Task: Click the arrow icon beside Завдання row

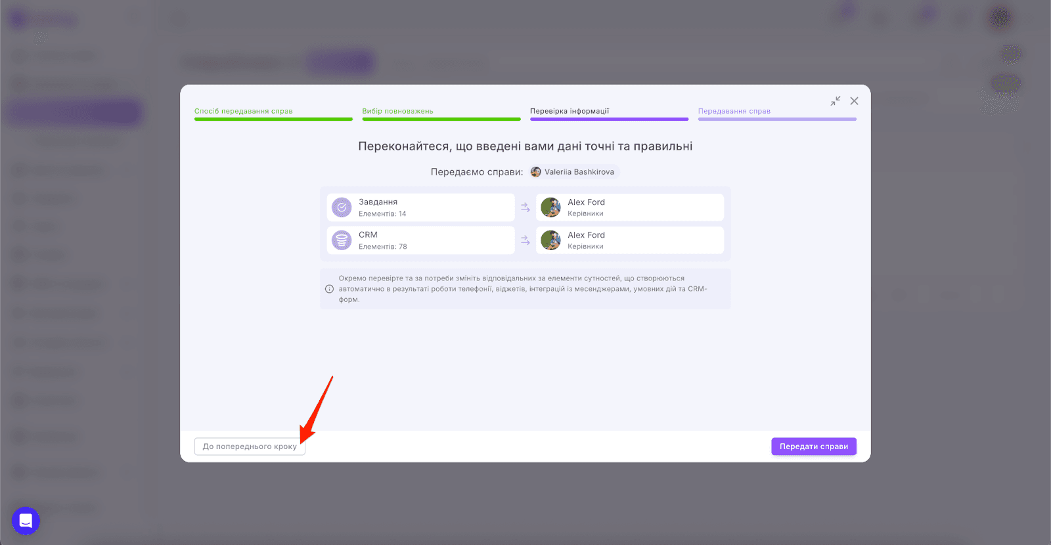Action: click(x=525, y=207)
